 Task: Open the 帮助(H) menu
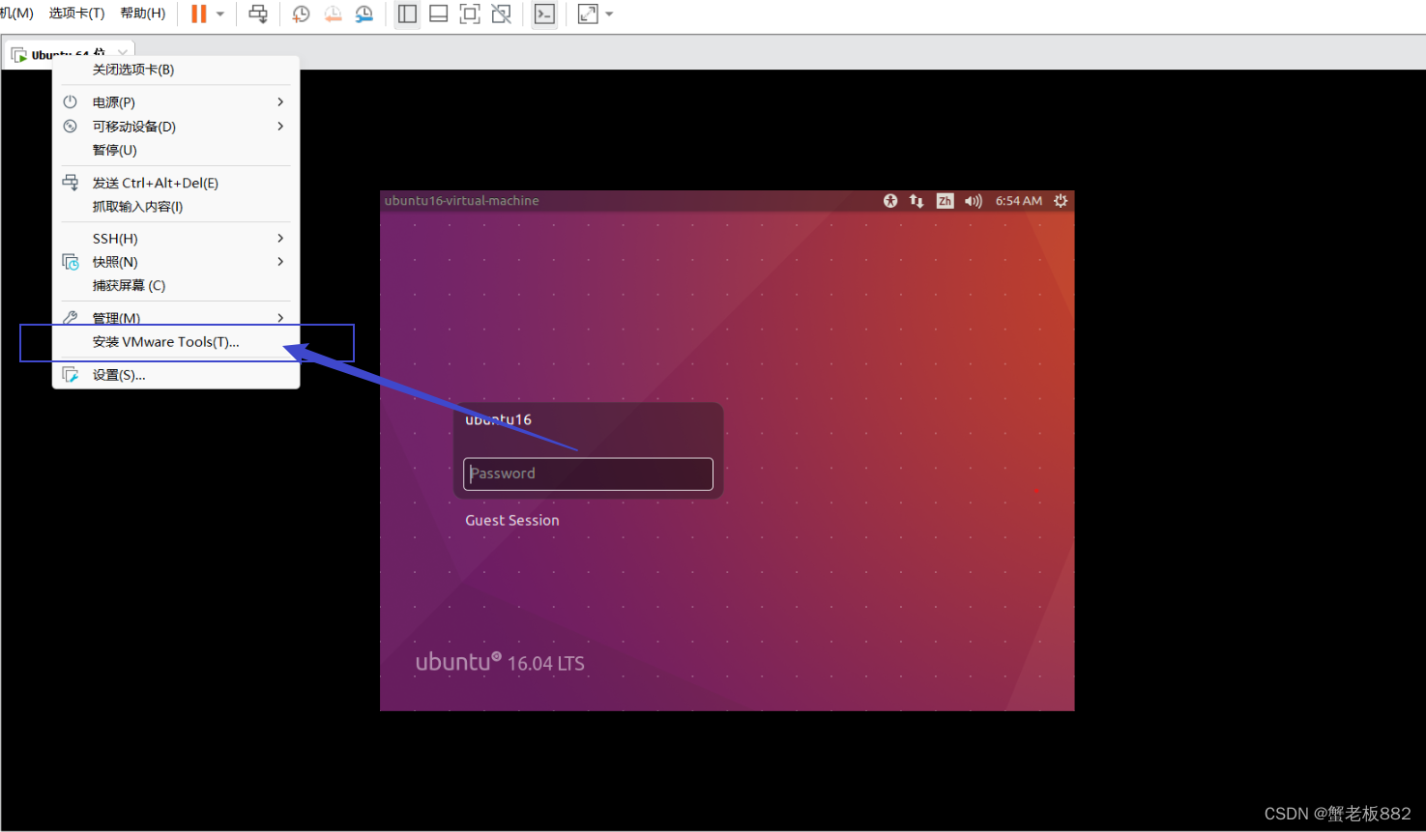click(x=143, y=14)
